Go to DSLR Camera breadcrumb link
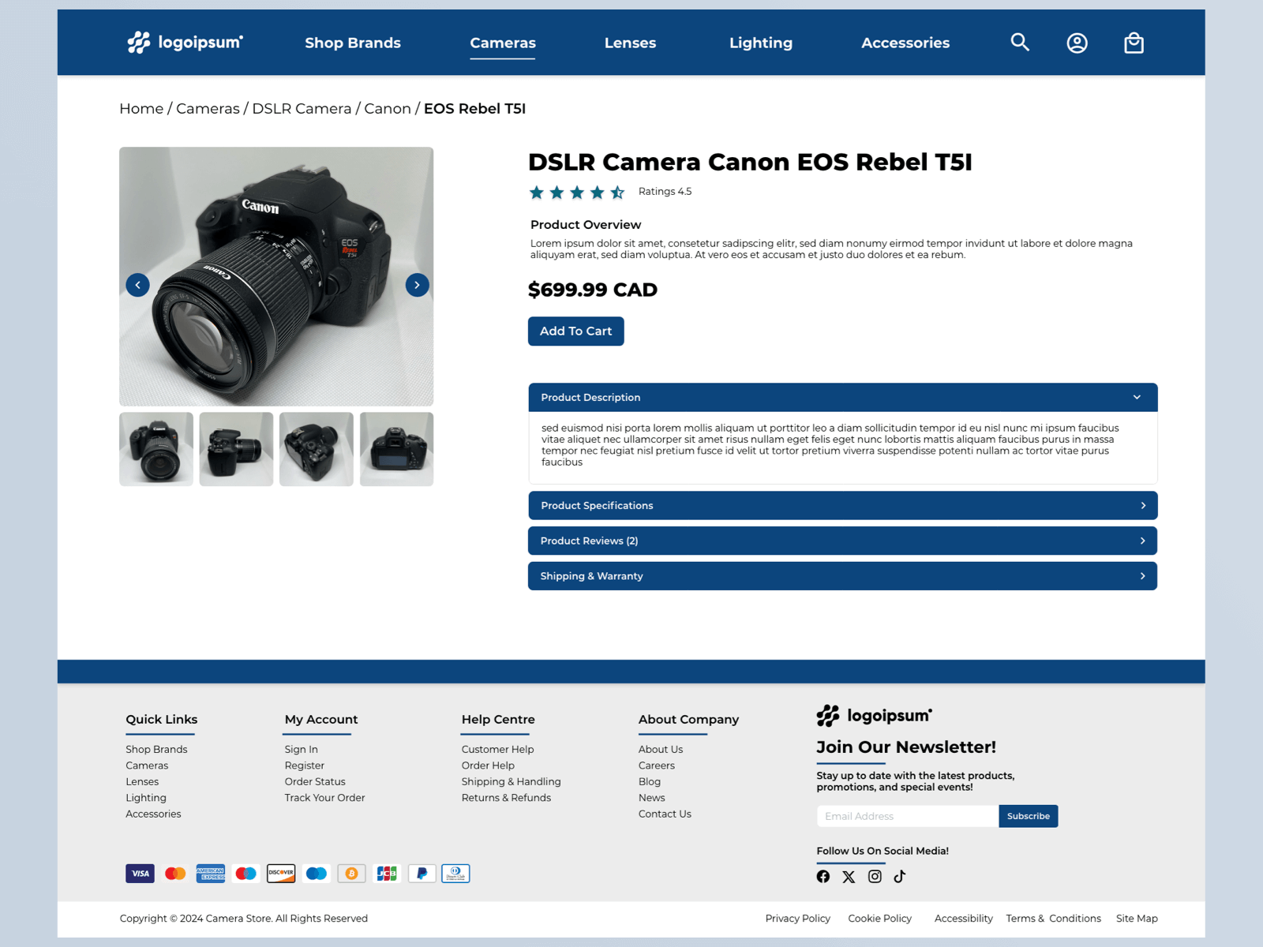The width and height of the screenshot is (1263, 947). point(302,109)
